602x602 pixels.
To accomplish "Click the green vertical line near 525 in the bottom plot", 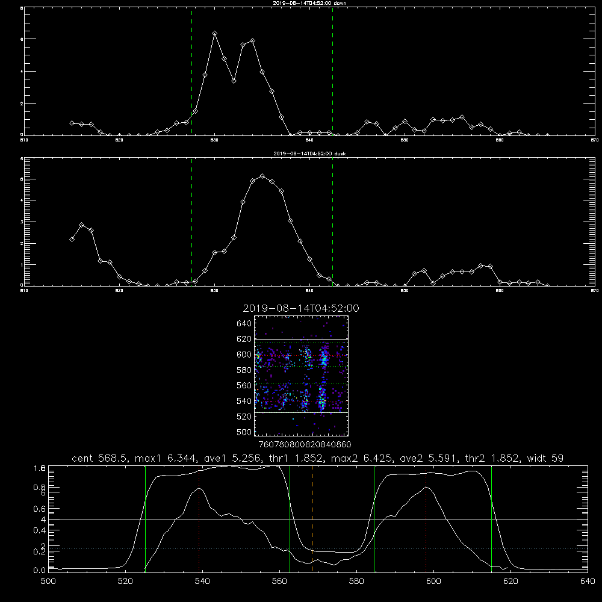I will [x=145, y=519].
